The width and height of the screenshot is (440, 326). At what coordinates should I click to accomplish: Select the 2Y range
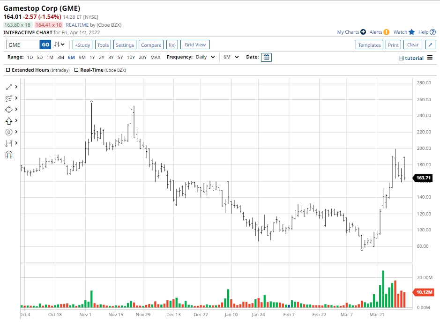click(x=102, y=57)
